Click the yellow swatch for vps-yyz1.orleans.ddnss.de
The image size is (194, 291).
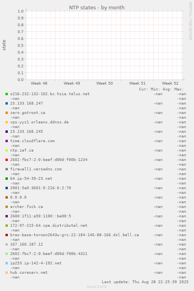[7, 122]
